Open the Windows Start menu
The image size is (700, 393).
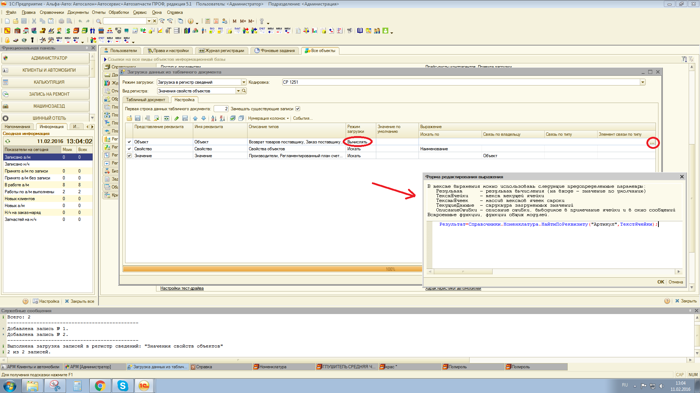[x=10, y=386]
